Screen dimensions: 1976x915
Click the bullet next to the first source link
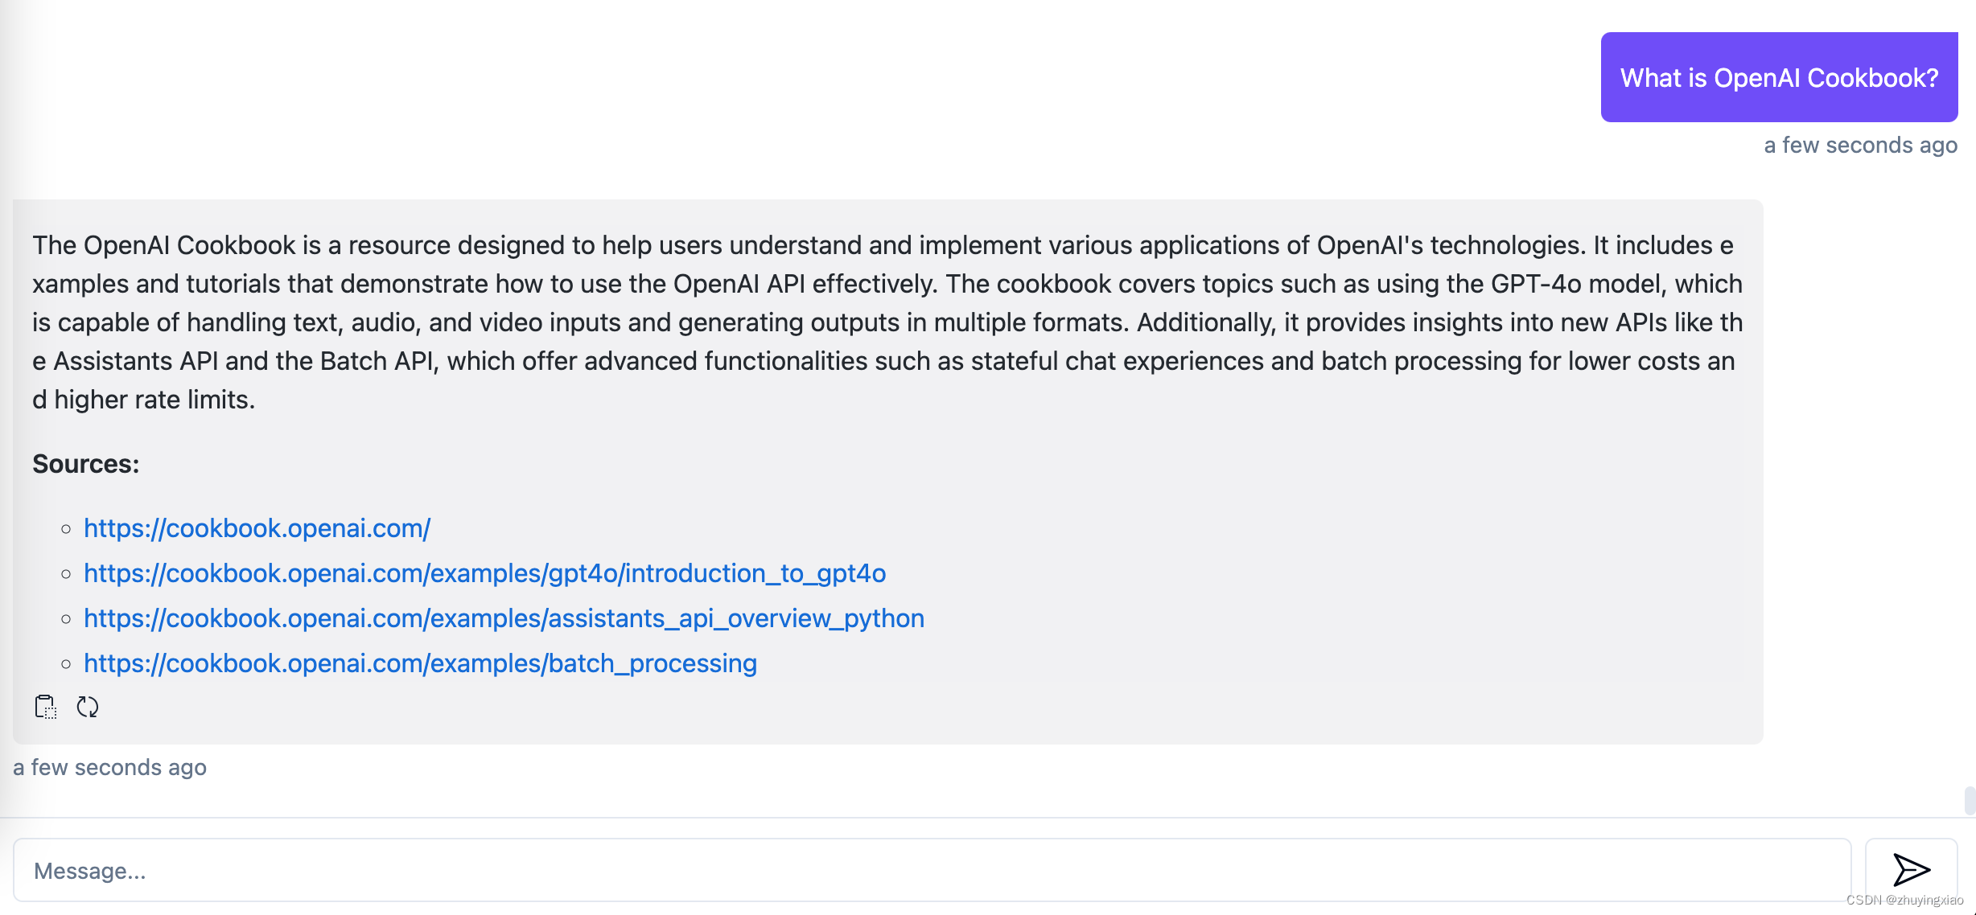coord(66,528)
